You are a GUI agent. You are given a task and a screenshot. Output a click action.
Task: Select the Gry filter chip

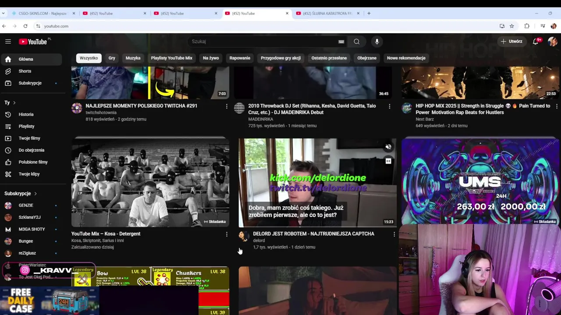coord(112,58)
